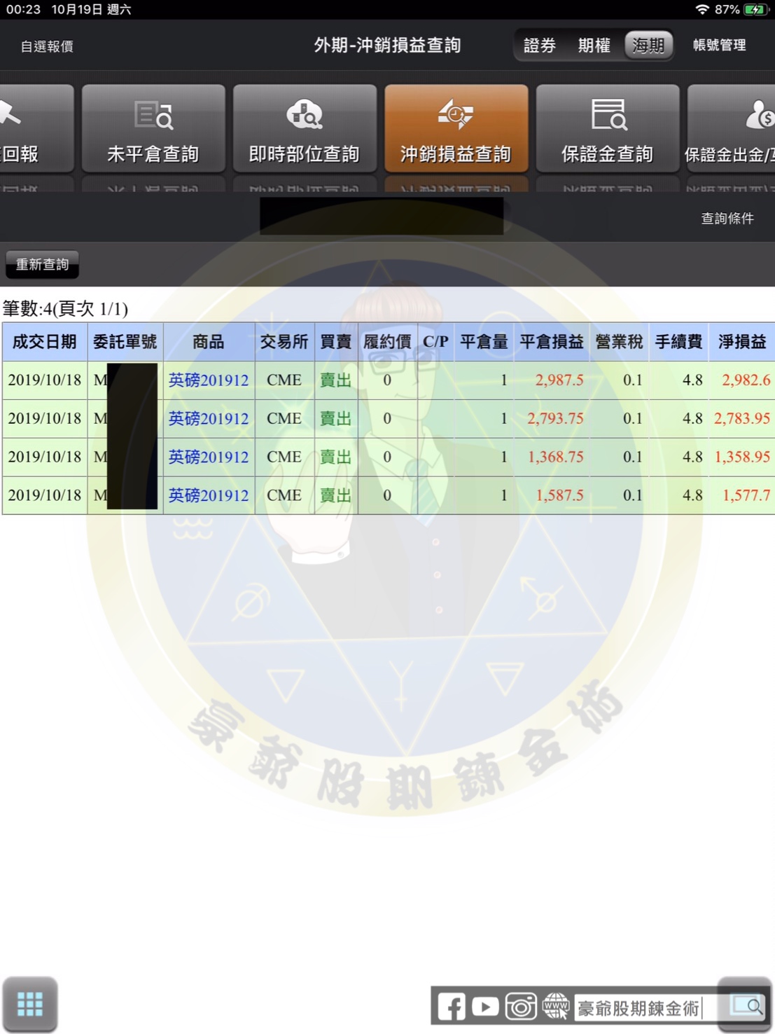Image resolution: width=775 pixels, height=1034 pixels.
Task: Click the website globe icon in footer
Action: click(556, 1007)
